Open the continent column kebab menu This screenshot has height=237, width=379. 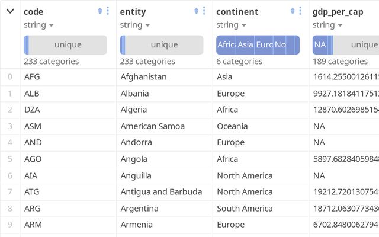pyautogui.click(x=300, y=11)
